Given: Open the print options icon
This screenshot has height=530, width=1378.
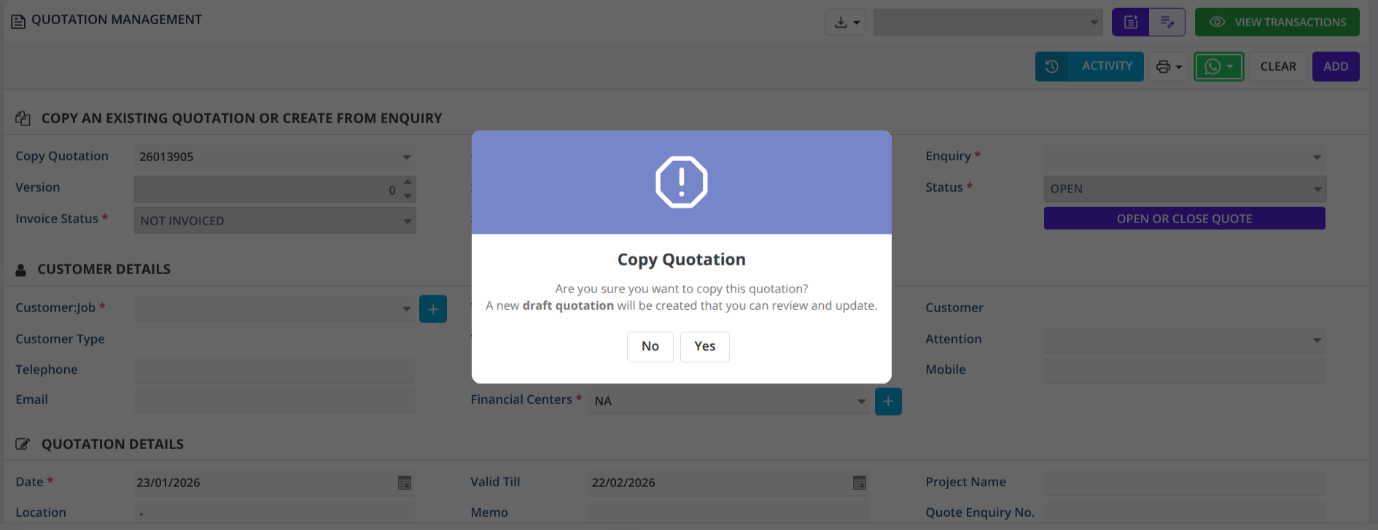Looking at the screenshot, I should coord(1169,66).
